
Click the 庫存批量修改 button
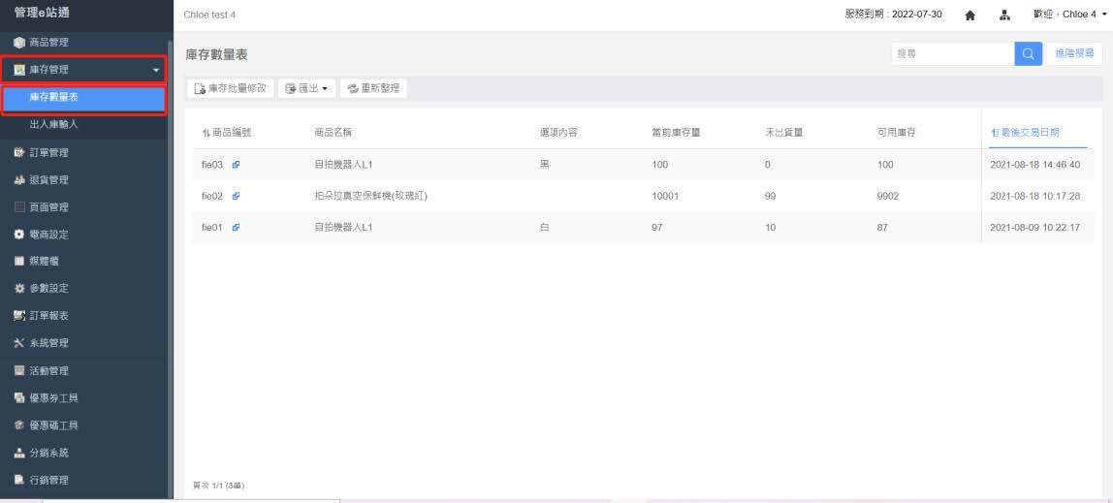(x=231, y=88)
